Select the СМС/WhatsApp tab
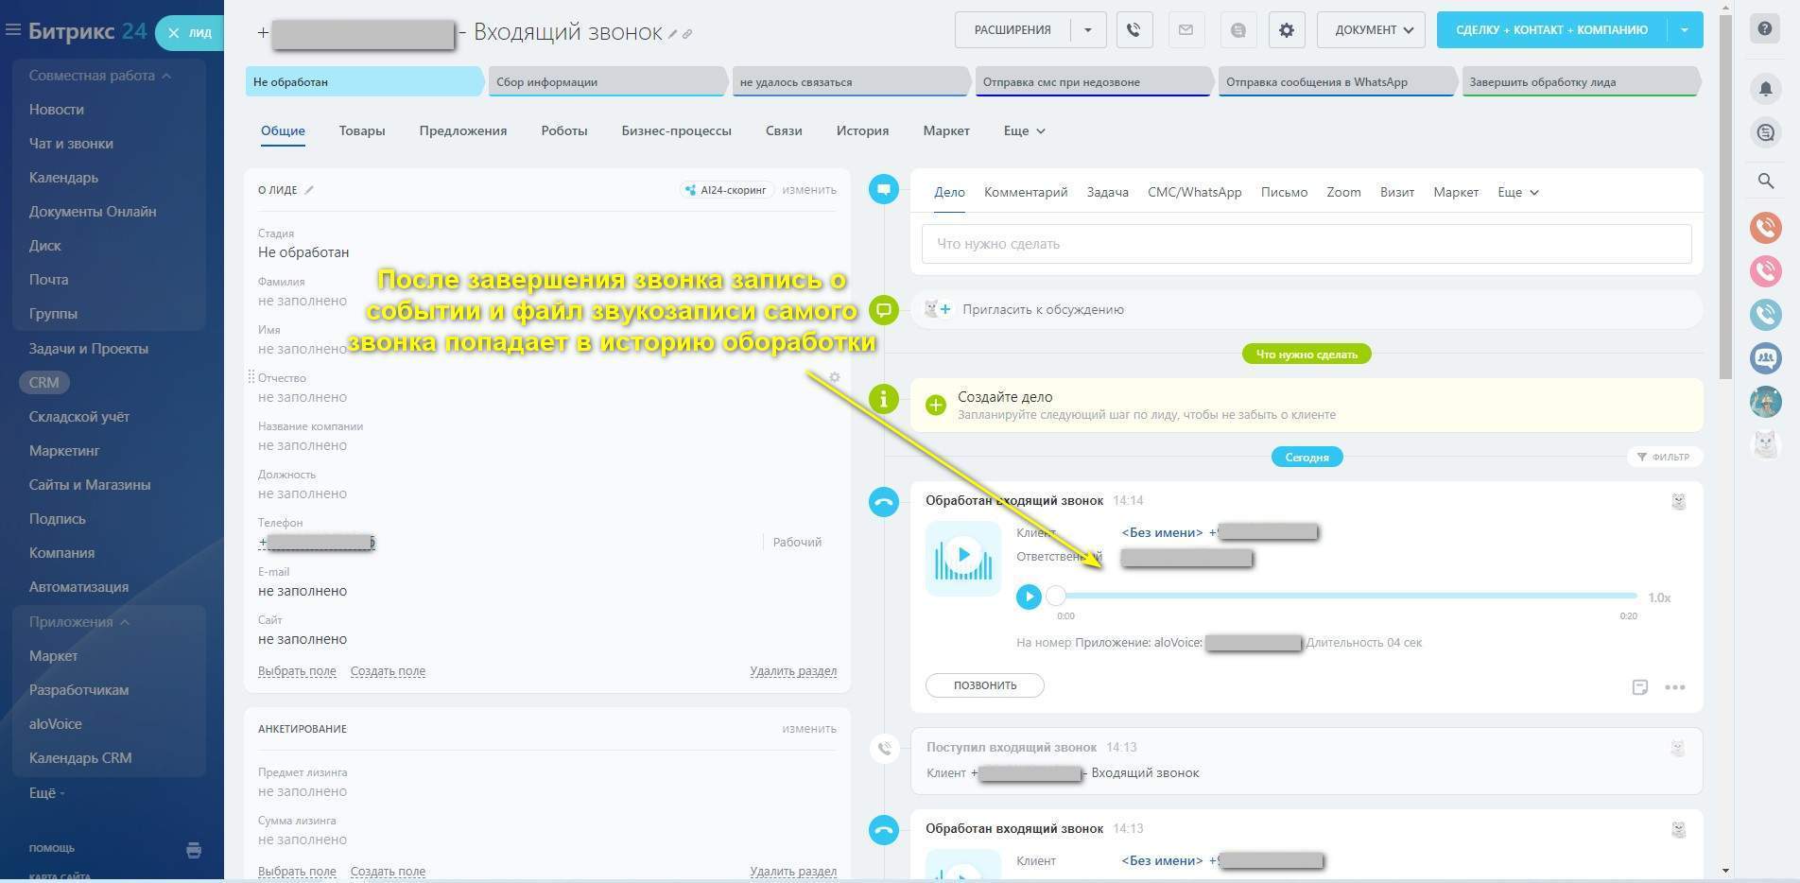 tap(1194, 193)
